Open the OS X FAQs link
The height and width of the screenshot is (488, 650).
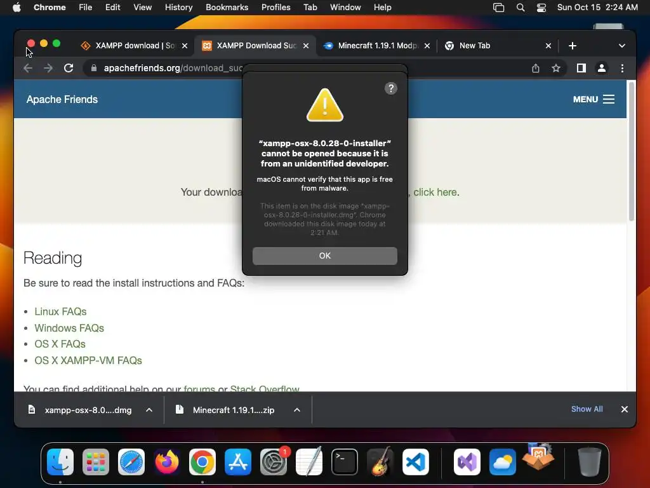(x=60, y=344)
